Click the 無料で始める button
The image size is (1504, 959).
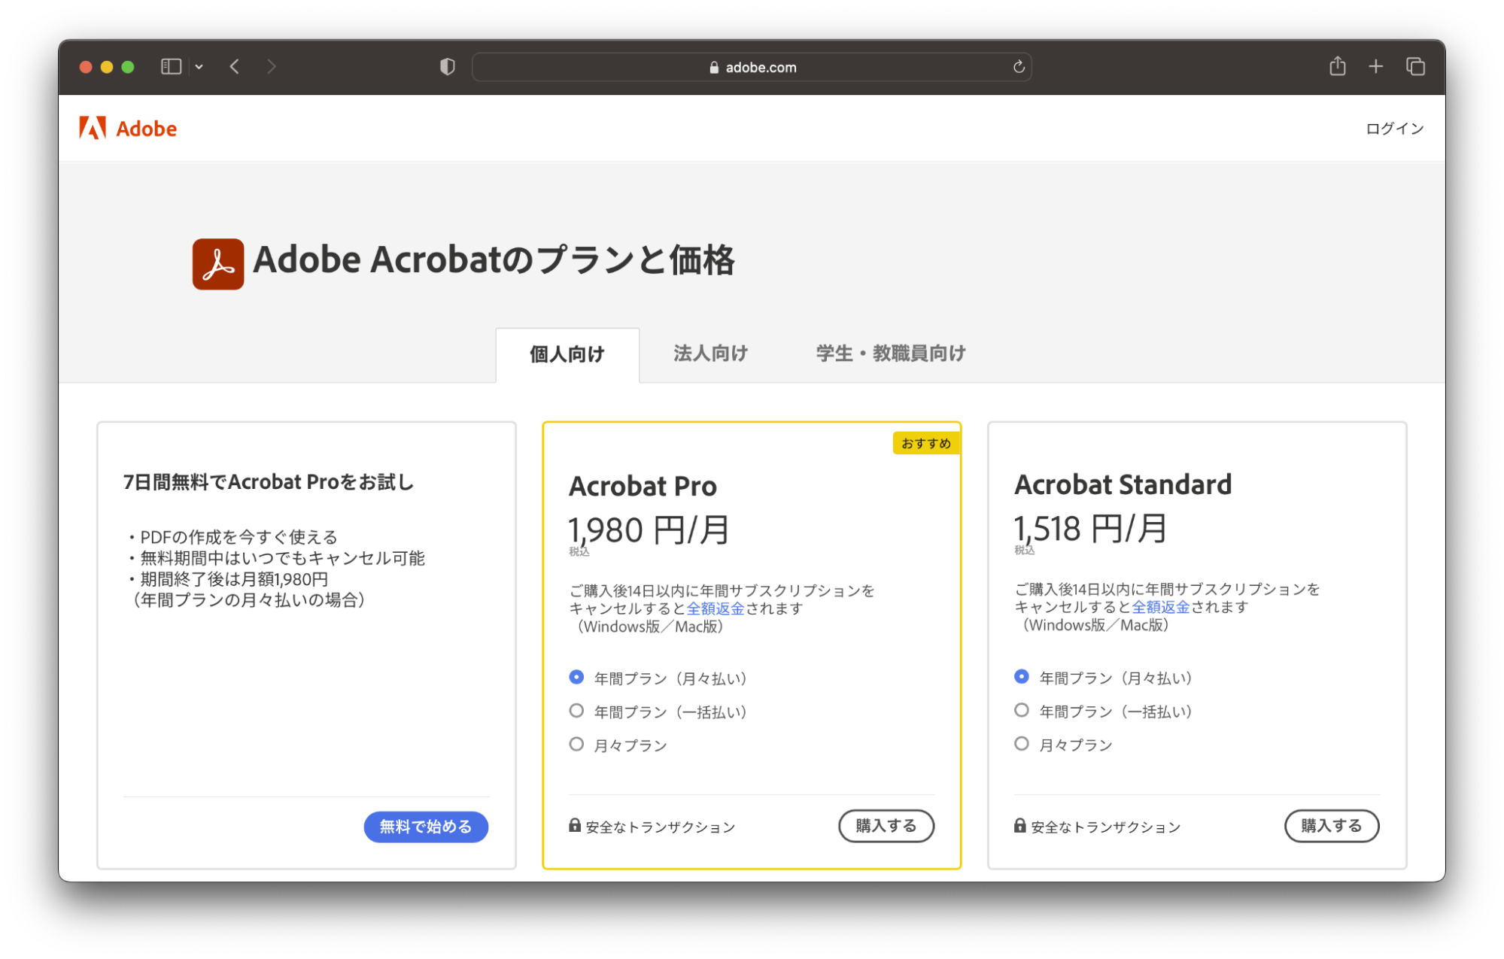(x=426, y=827)
